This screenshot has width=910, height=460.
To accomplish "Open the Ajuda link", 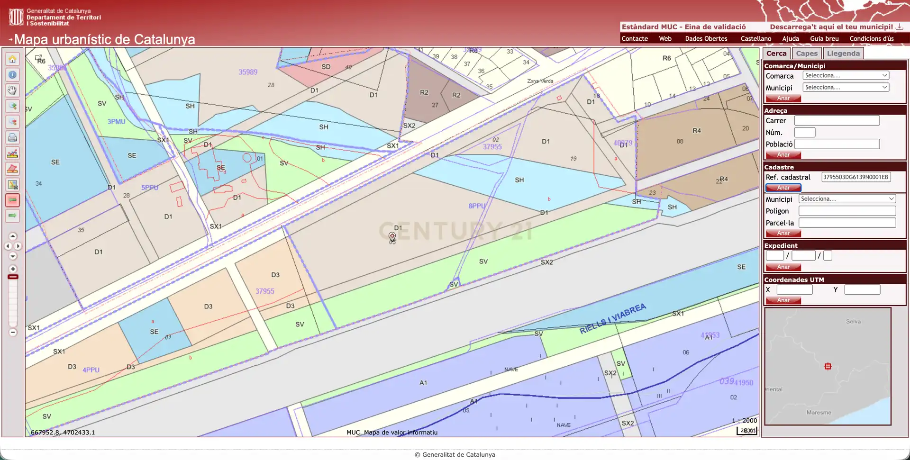I will [791, 39].
